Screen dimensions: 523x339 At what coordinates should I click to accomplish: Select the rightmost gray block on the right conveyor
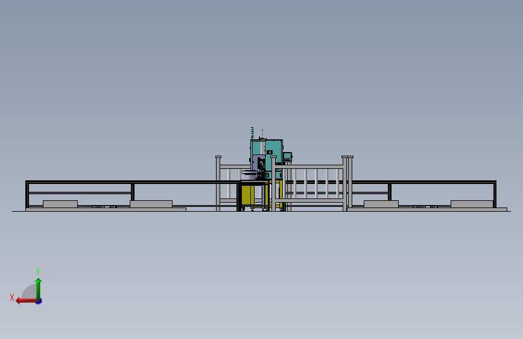coord(472,204)
